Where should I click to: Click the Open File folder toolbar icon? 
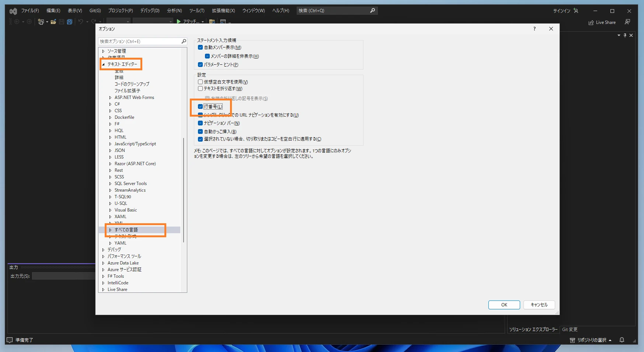(x=53, y=22)
